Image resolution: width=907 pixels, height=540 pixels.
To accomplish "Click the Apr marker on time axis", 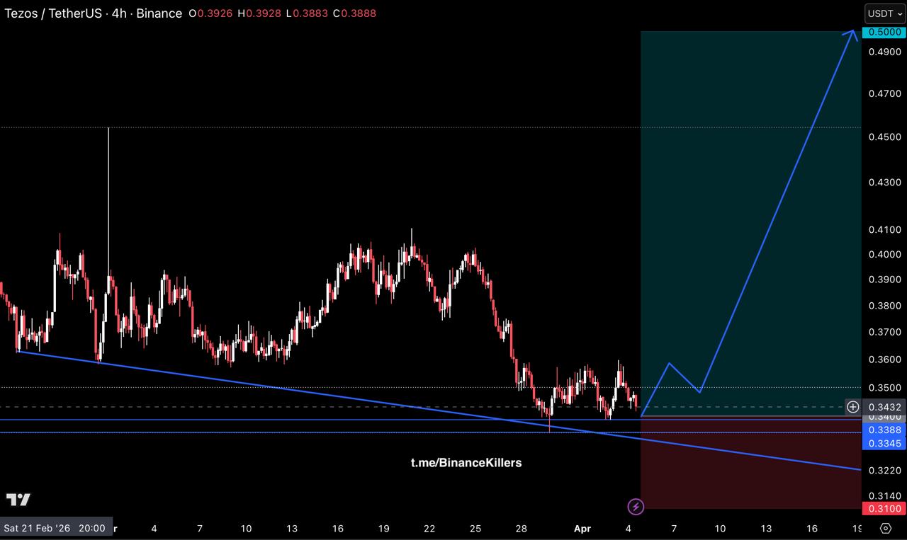I will [x=582, y=528].
